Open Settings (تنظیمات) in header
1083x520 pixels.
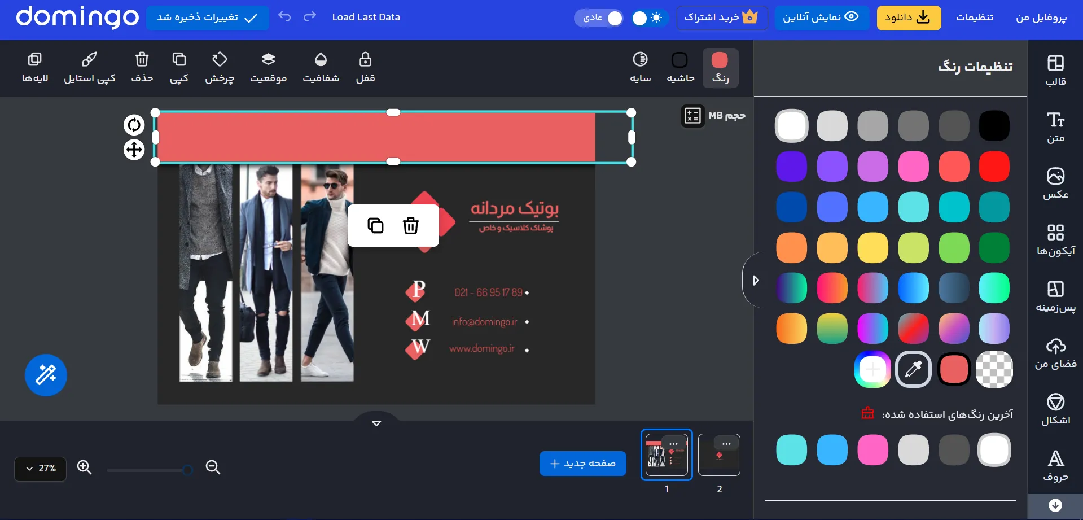click(x=975, y=18)
